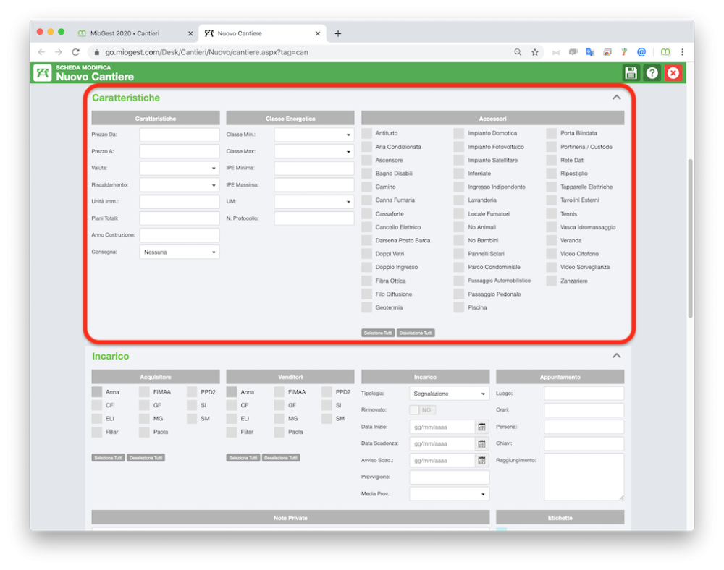Open the Valuta dropdown

(180, 169)
